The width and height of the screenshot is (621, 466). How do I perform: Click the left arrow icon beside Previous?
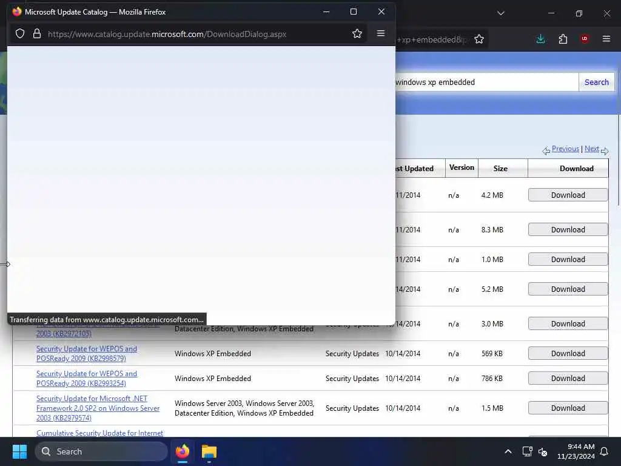546,150
